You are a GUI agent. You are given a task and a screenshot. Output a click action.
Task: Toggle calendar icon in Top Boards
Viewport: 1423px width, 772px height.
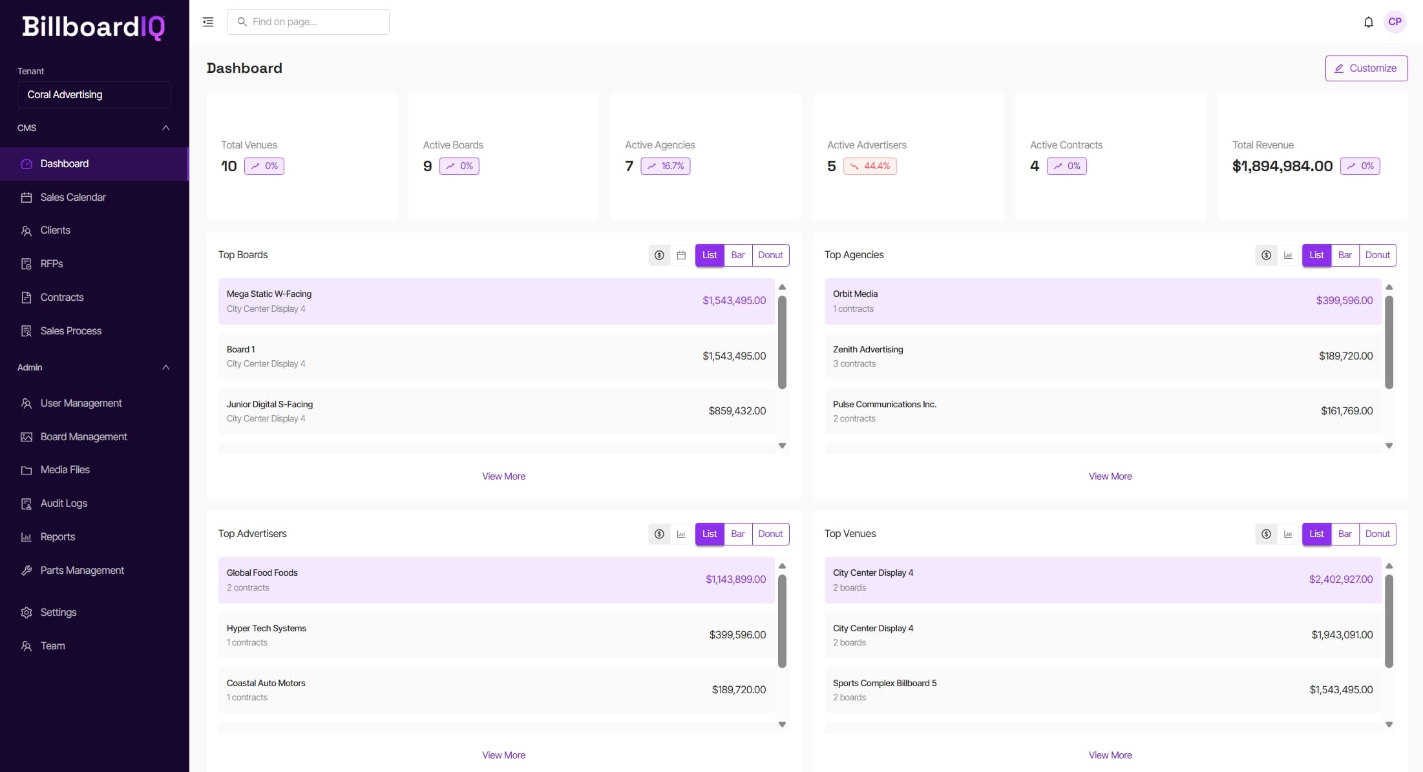pos(681,255)
